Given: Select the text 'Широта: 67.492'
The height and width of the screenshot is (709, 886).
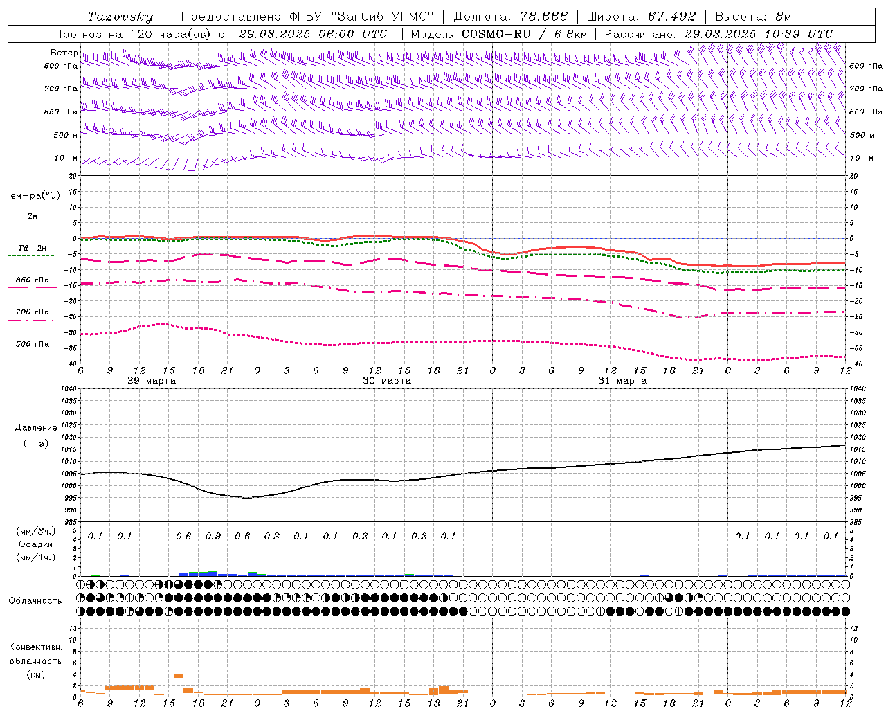Looking at the screenshot, I should (641, 17).
